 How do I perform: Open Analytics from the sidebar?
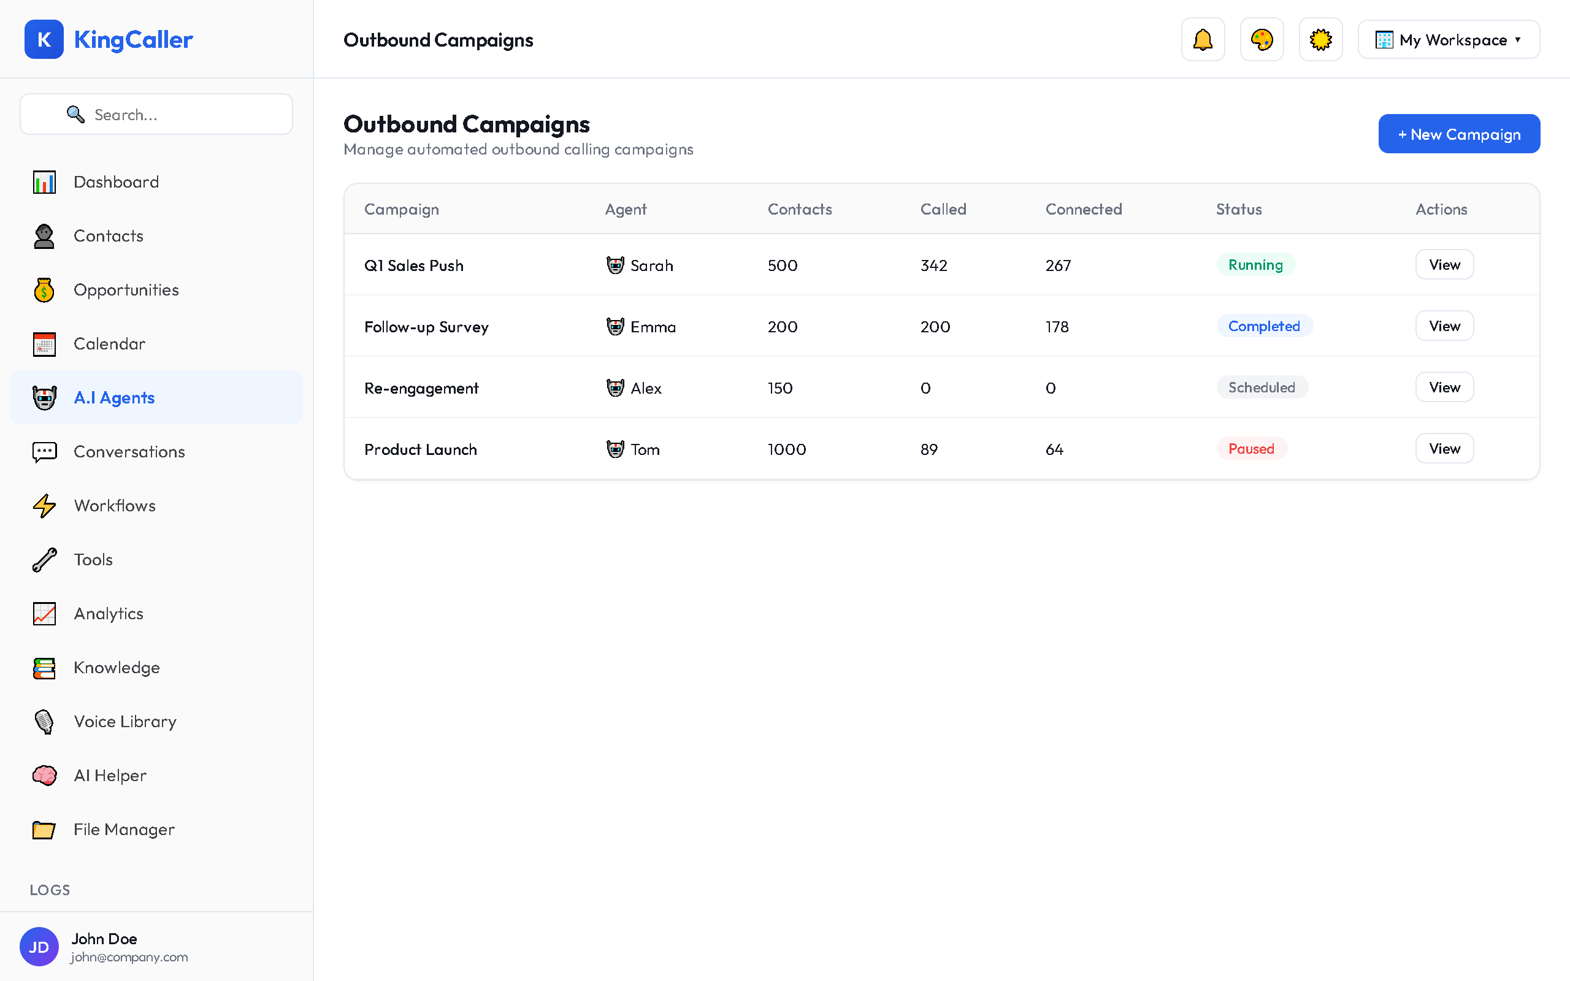(x=109, y=613)
